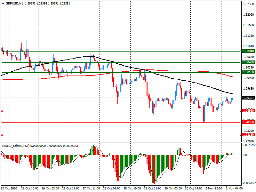Click the MACD 0.00 scale value
The height and width of the screenshot is (192, 256).
coord(245,155)
